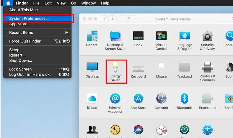Screen dimensions: 233x138
Task: Choose App Store... in Apple menu
Action: pyautogui.click(x=37, y=24)
